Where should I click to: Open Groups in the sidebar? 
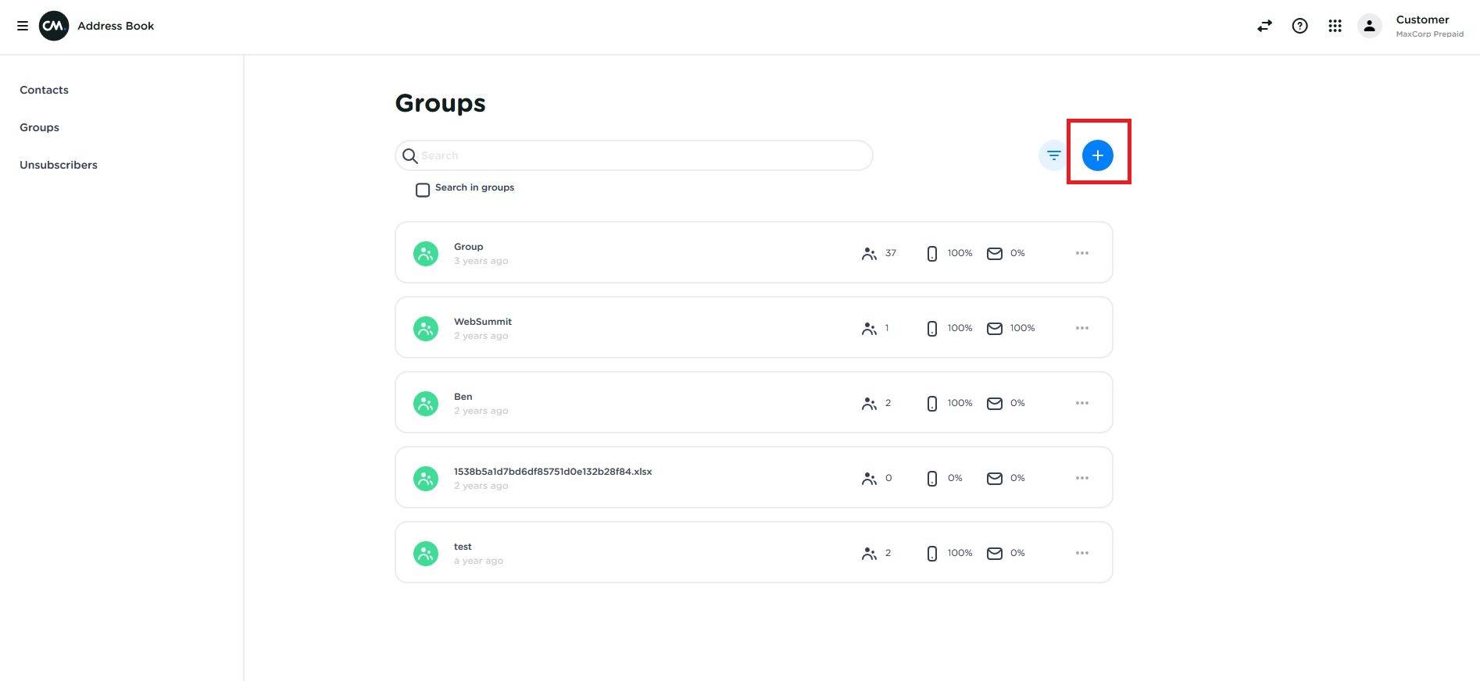point(39,127)
